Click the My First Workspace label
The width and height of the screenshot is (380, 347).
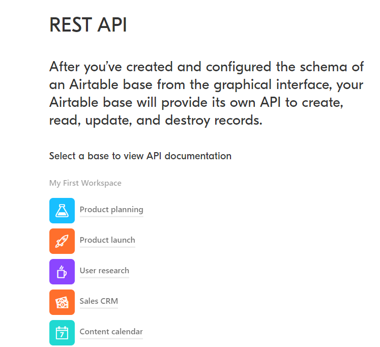[x=85, y=183]
